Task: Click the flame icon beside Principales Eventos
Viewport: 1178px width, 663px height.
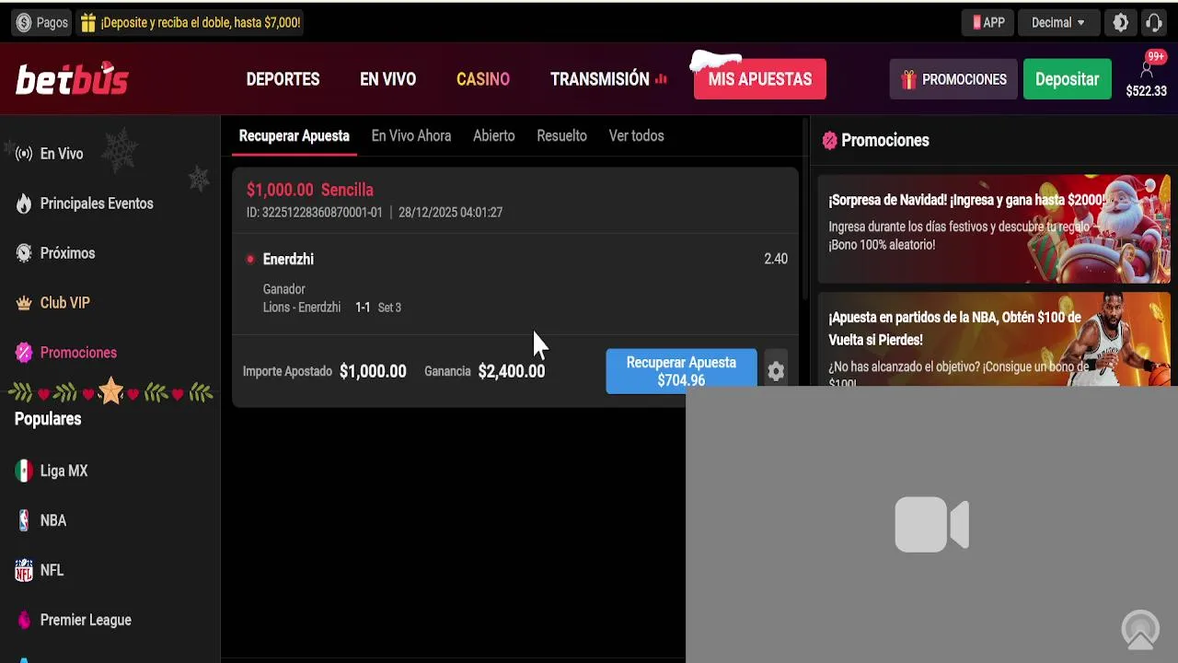Action: click(24, 204)
